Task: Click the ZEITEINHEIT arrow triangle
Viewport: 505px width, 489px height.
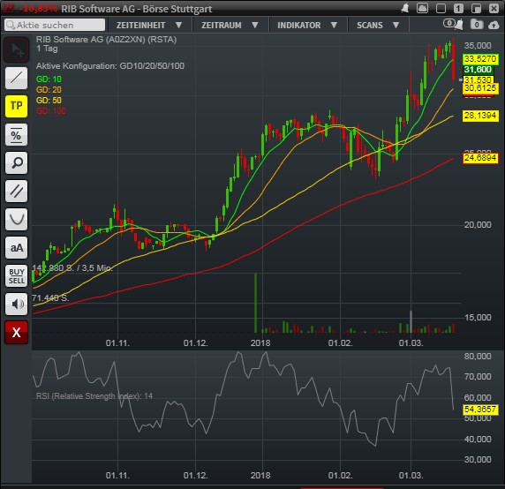Action: click(x=178, y=25)
